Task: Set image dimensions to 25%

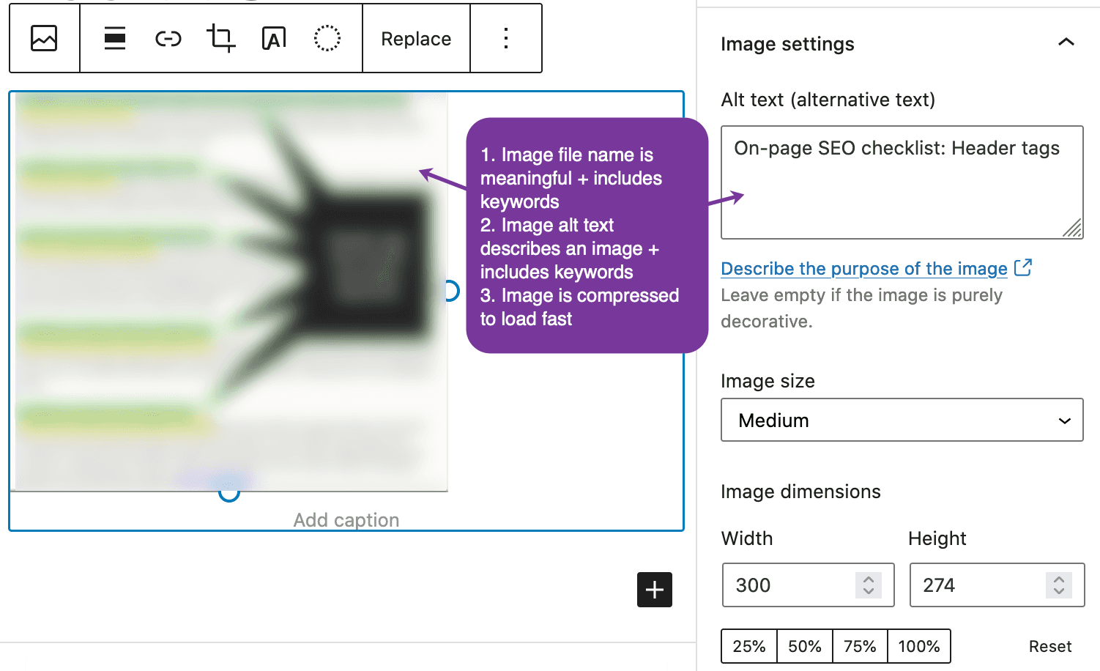Action: point(748,646)
